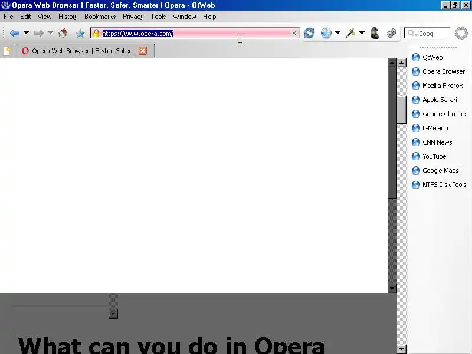Reload the page with the refresh icon
This screenshot has width=472, height=354.
pos(309,33)
